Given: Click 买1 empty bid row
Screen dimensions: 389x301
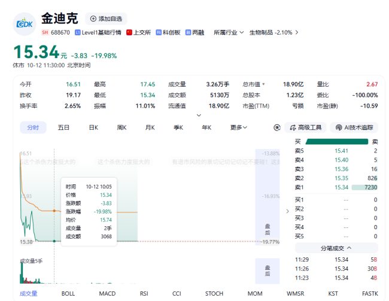Looking at the screenshot, I should point(336,200).
